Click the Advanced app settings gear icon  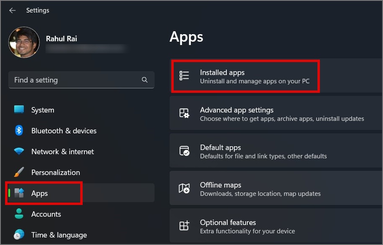(x=184, y=113)
